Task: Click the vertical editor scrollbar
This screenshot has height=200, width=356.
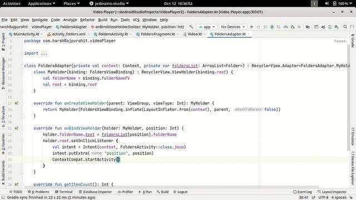Action: point(348,98)
